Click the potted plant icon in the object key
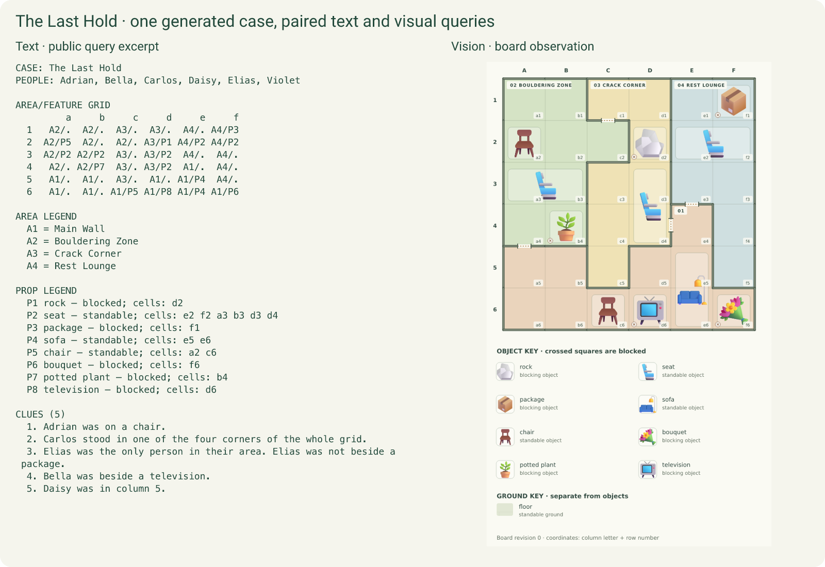Screen dimensions: 825x567 505,469
